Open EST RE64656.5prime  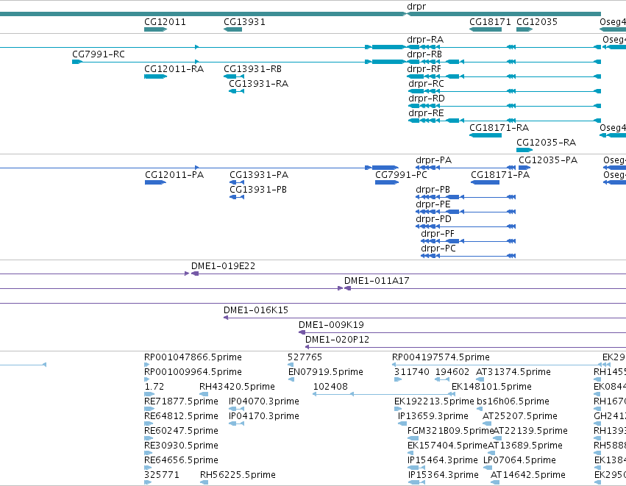(x=181, y=460)
